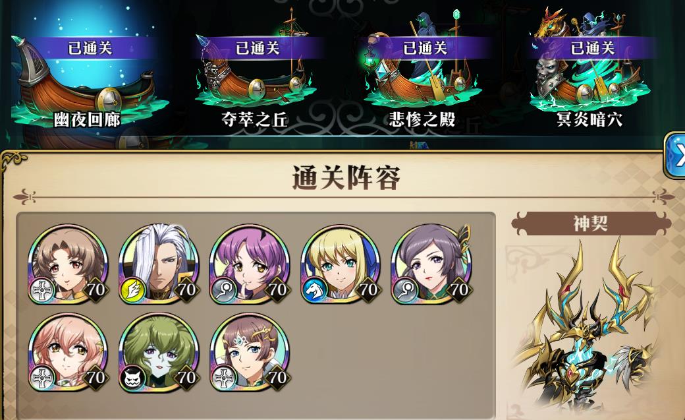Click the tiara-wearing healer hero portrait
The width and height of the screenshot is (685, 420).
(x=250, y=352)
